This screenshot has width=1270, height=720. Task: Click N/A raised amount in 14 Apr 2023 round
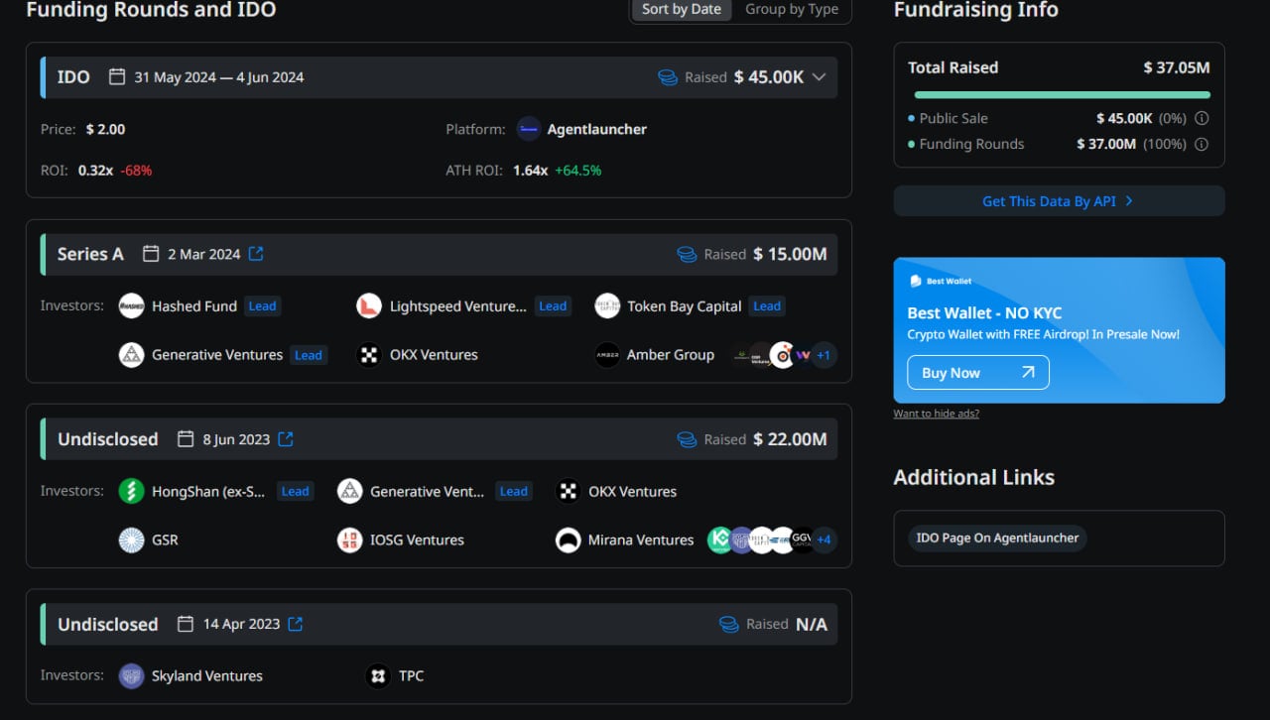pos(812,624)
